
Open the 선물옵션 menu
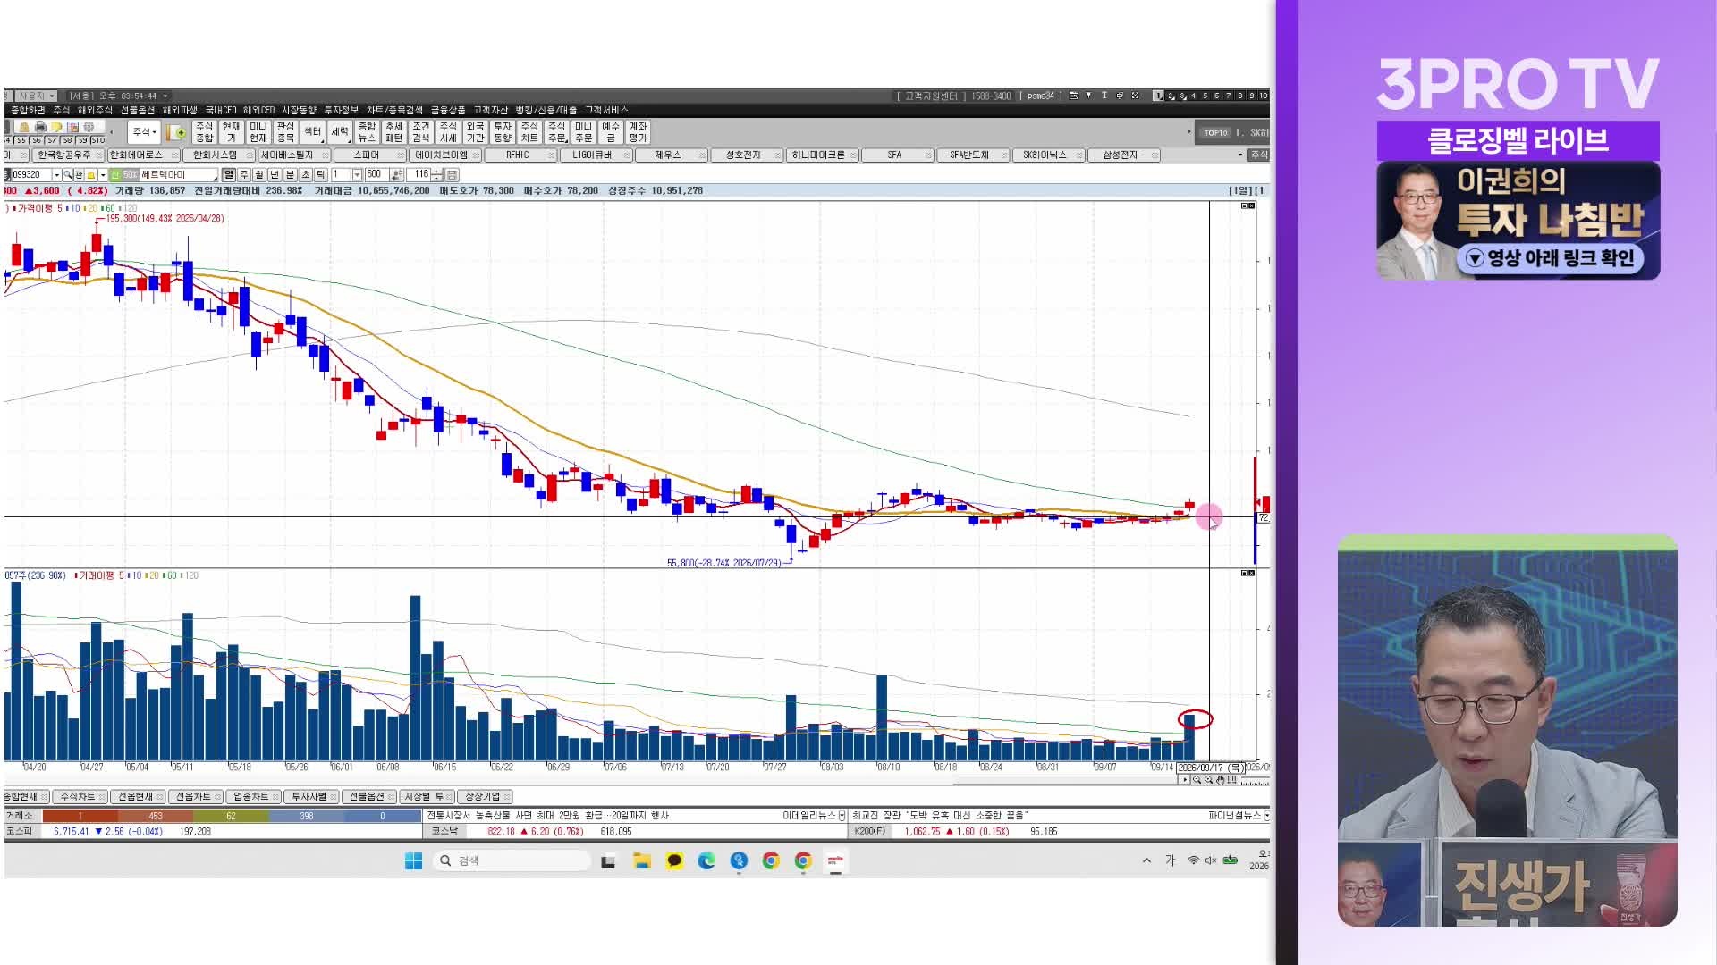(x=138, y=110)
